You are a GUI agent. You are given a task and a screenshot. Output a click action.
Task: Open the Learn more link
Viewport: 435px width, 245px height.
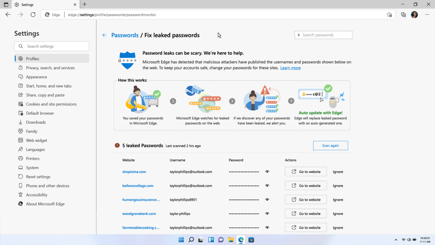tap(290, 68)
